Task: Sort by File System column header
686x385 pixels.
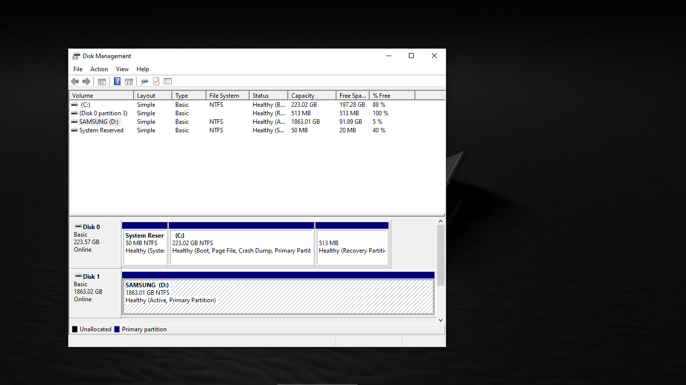Action: pyautogui.click(x=227, y=95)
